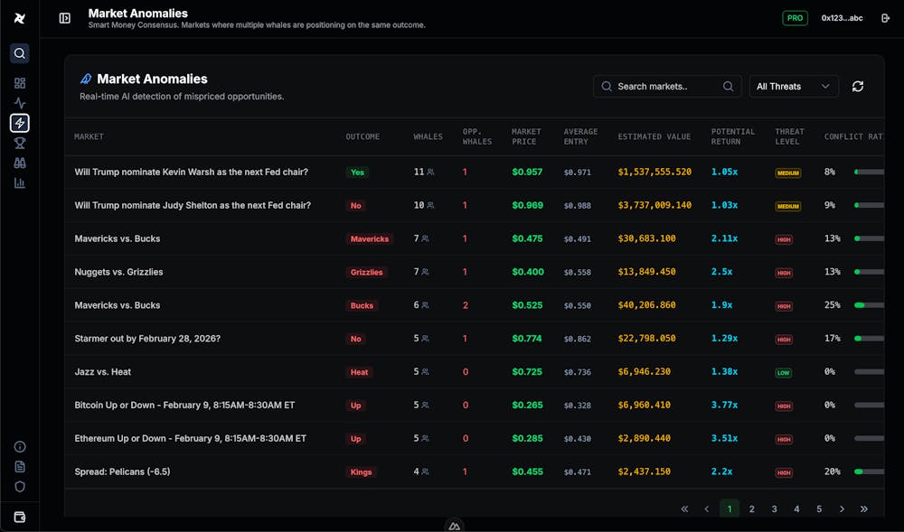
Task: Open the search magnifier icon in sidebar
Action: pyautogui.click(x=19, y=53)
